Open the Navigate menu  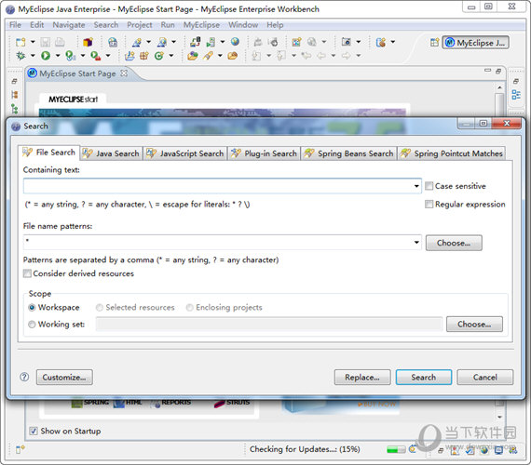tap(69, 25)
